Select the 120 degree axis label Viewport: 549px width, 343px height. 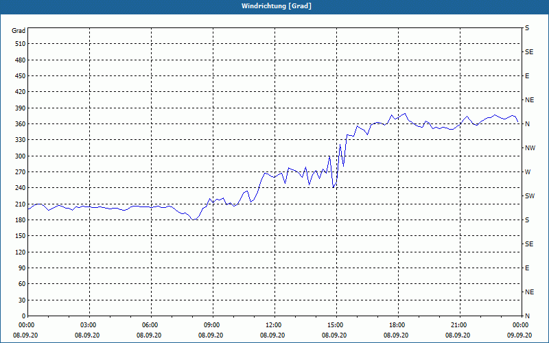point(21,252)
